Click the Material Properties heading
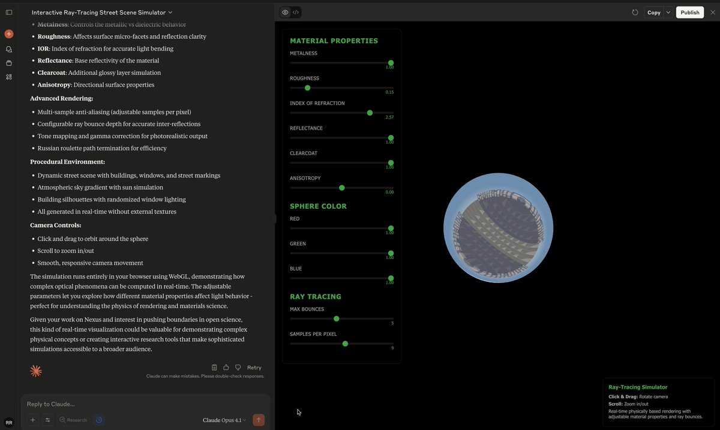720x430 pixels. tap(334, 41)
